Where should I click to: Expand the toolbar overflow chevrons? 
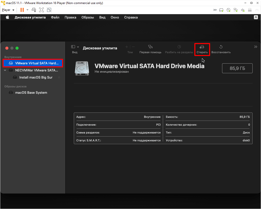(256, 47)
